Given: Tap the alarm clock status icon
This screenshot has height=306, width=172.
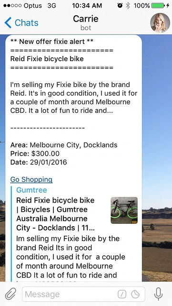Looking at the screenshot, I should click(x=120, y=6).
